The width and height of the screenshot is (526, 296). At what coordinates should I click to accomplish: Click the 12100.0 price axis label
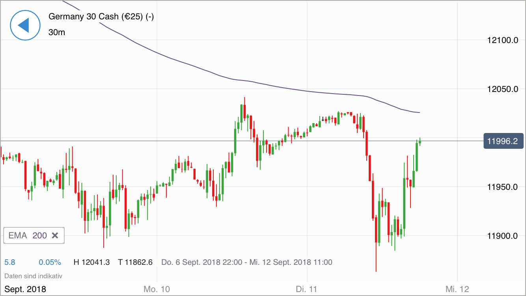[x=503, y=40]
